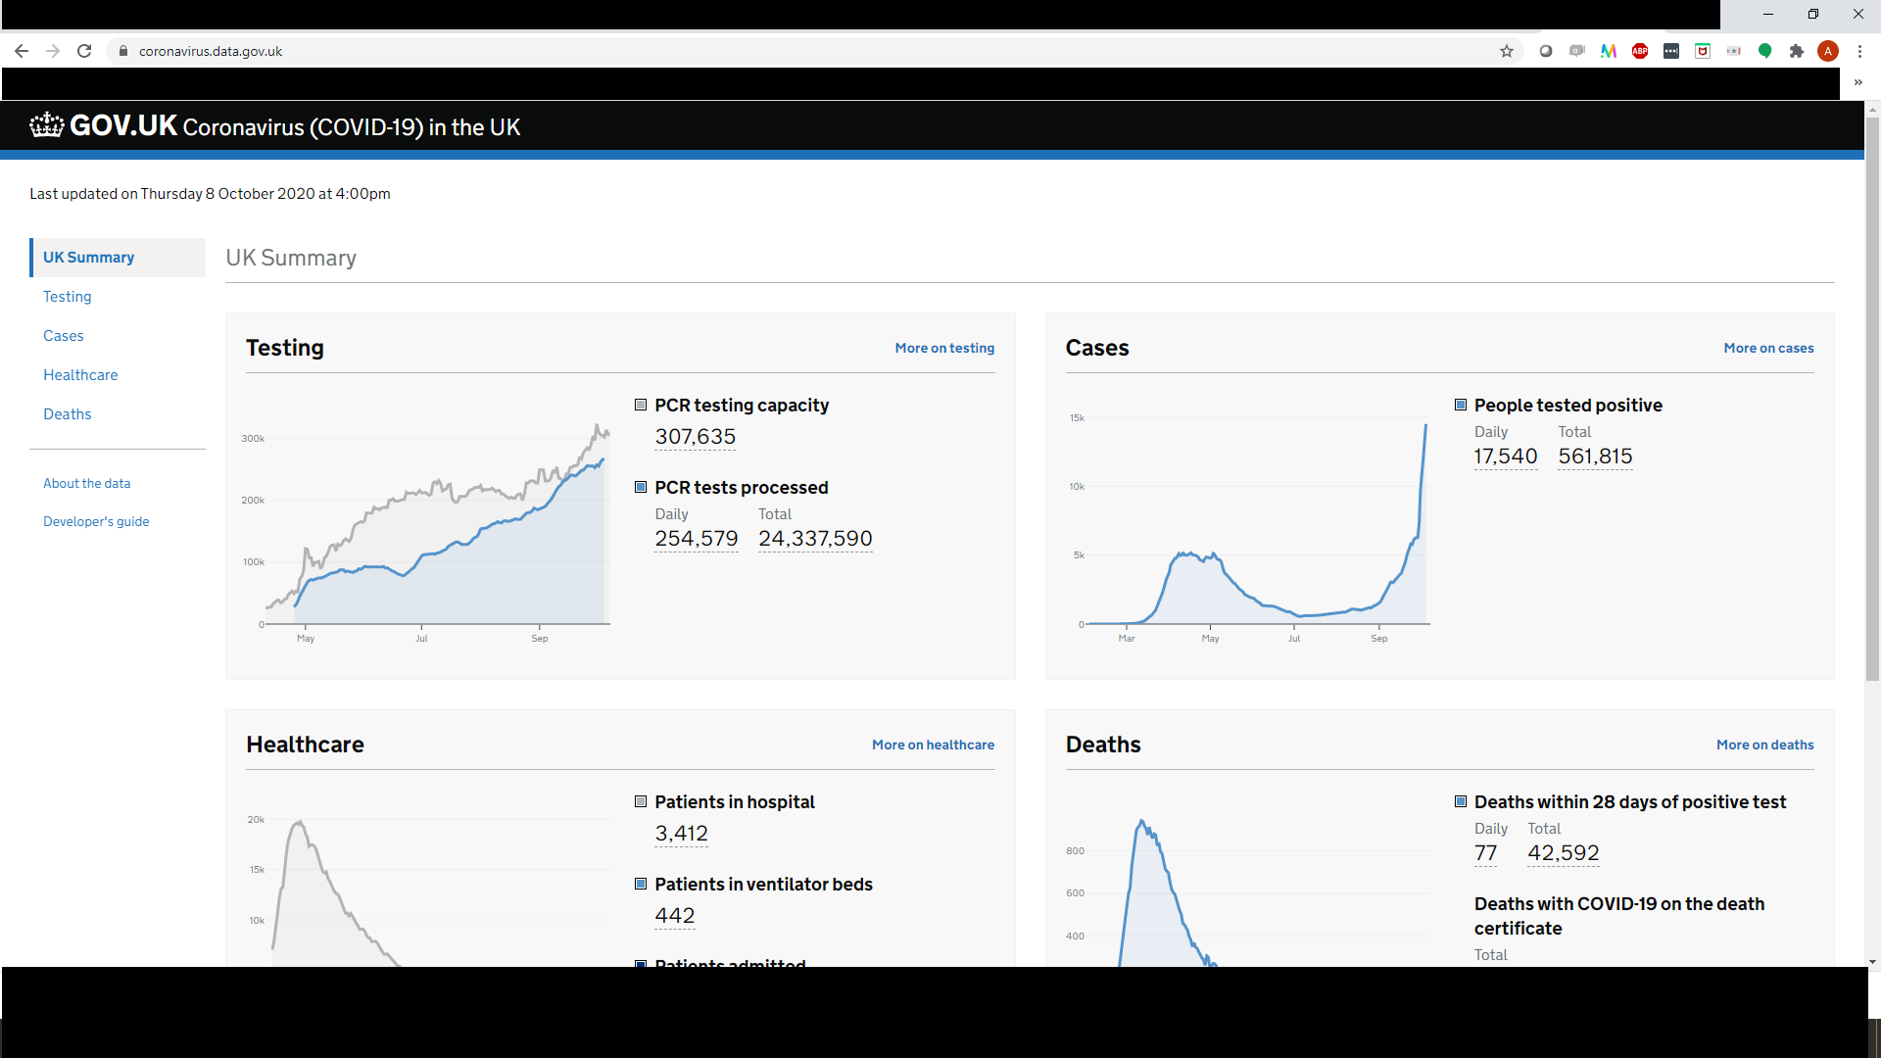Screen dimensions: 1881x1058
Task: Click the green chat bubble extension icon
Action: tap(1765, 51)
